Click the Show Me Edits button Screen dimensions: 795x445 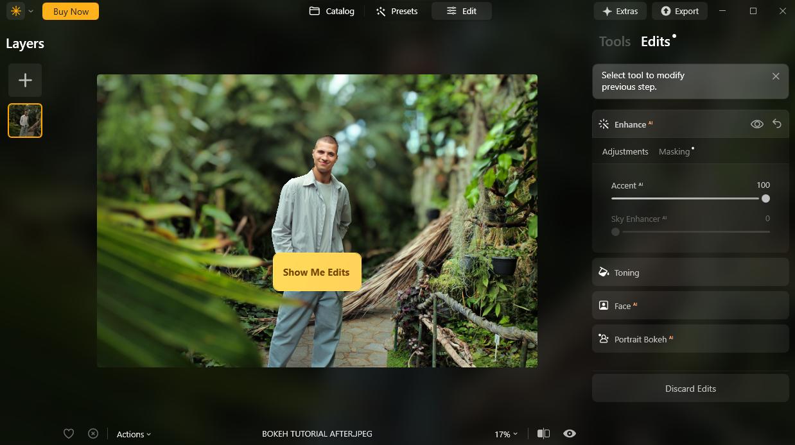(317, 272)
